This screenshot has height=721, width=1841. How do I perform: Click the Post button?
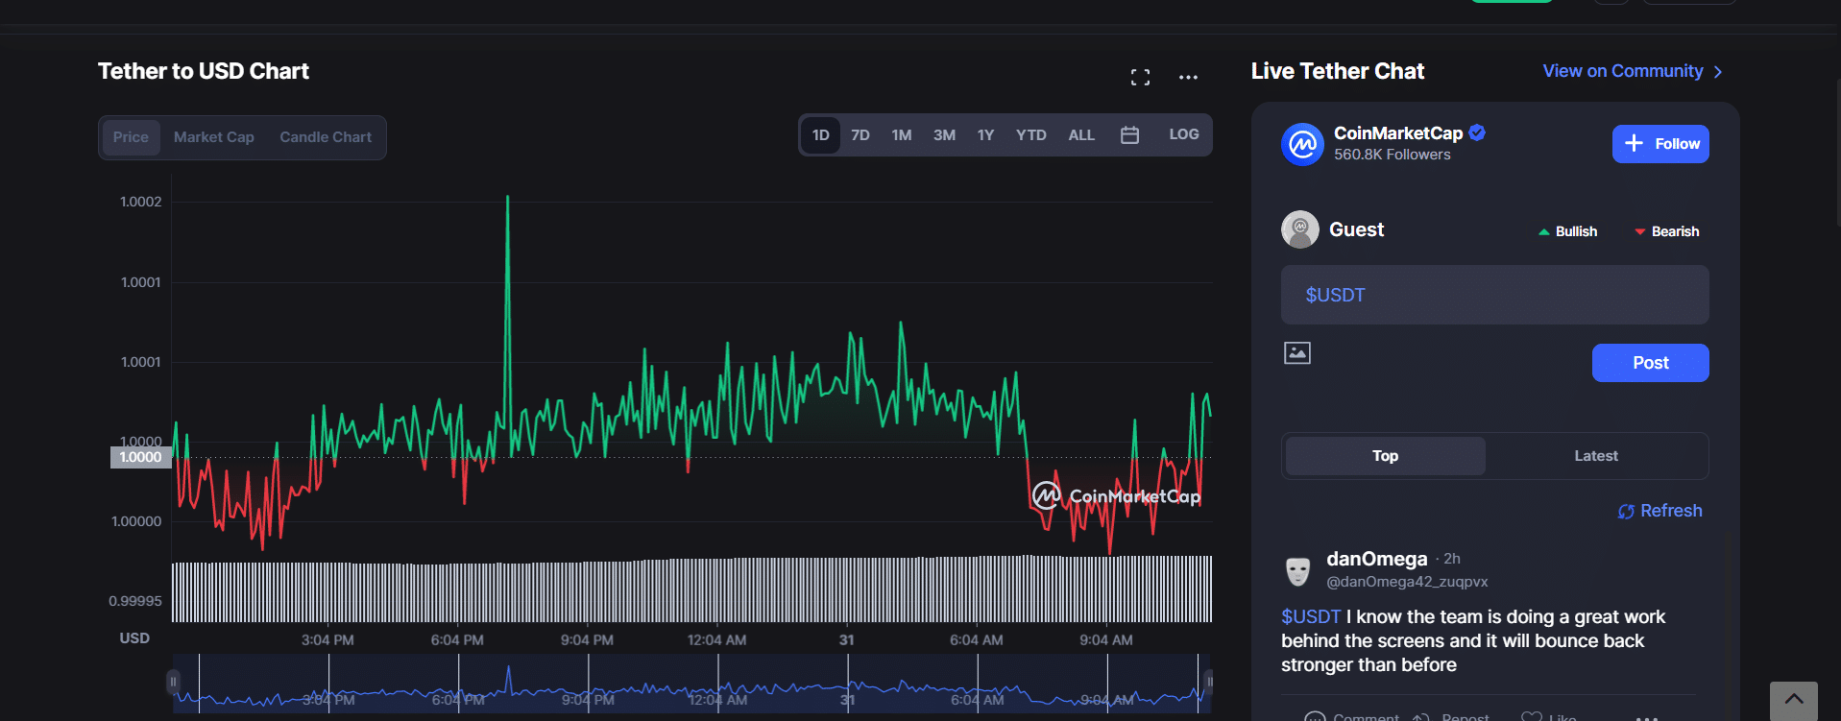coord(1651,363)
